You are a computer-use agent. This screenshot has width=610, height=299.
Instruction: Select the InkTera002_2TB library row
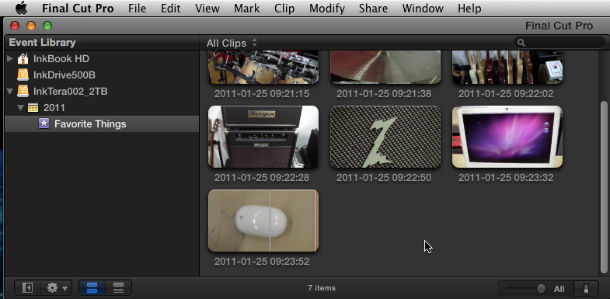(x=102, y=92)
